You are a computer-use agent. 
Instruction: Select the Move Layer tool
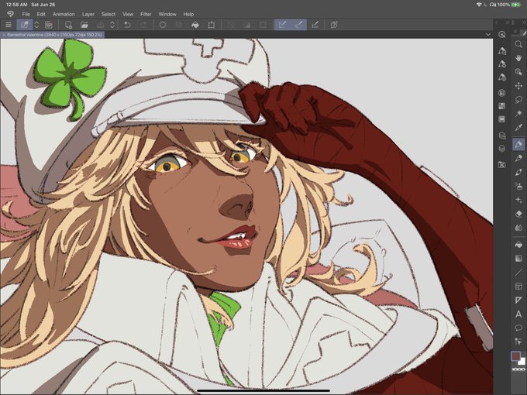click(x=518, y=86)
